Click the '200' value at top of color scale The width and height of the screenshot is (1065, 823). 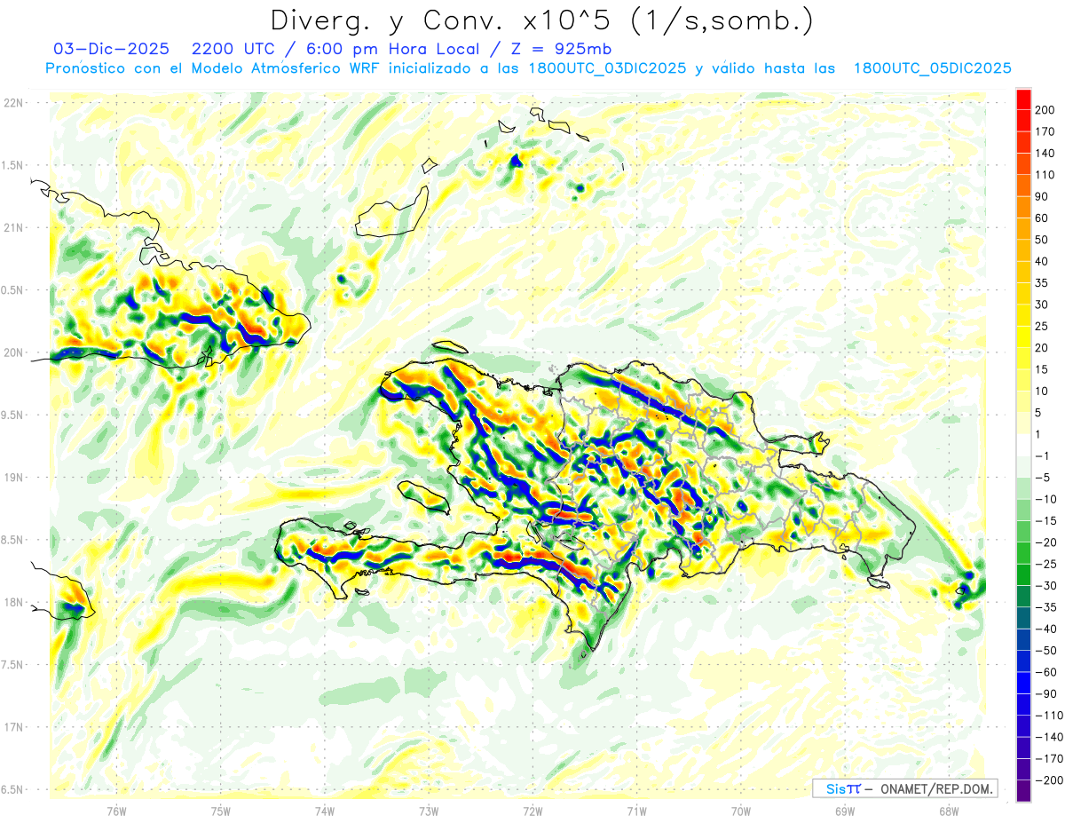click(x=1045, y=110)
